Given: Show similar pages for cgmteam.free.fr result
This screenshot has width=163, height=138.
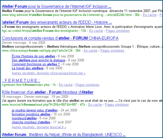Looking at the screenshot, I should pyautogui.click(x=88, y=85).
